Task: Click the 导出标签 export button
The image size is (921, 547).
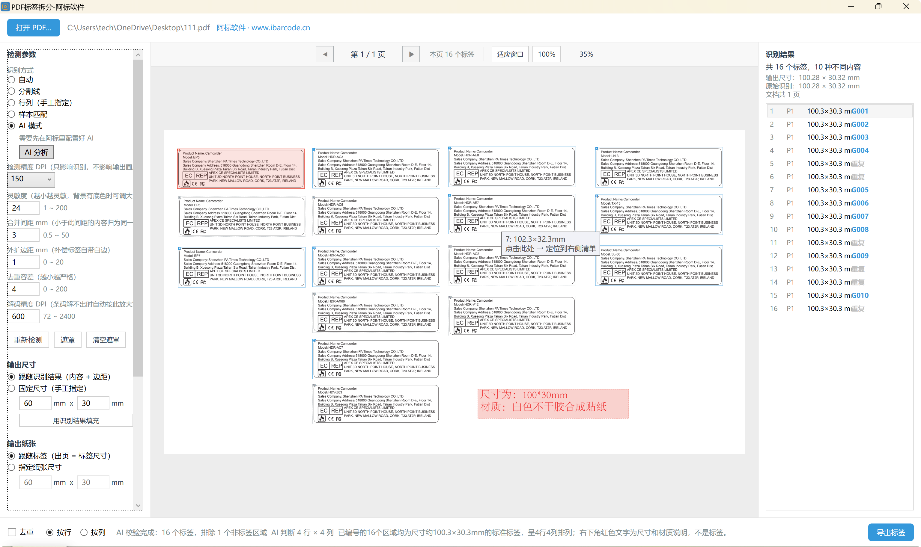Action: (x=891, y=532)
